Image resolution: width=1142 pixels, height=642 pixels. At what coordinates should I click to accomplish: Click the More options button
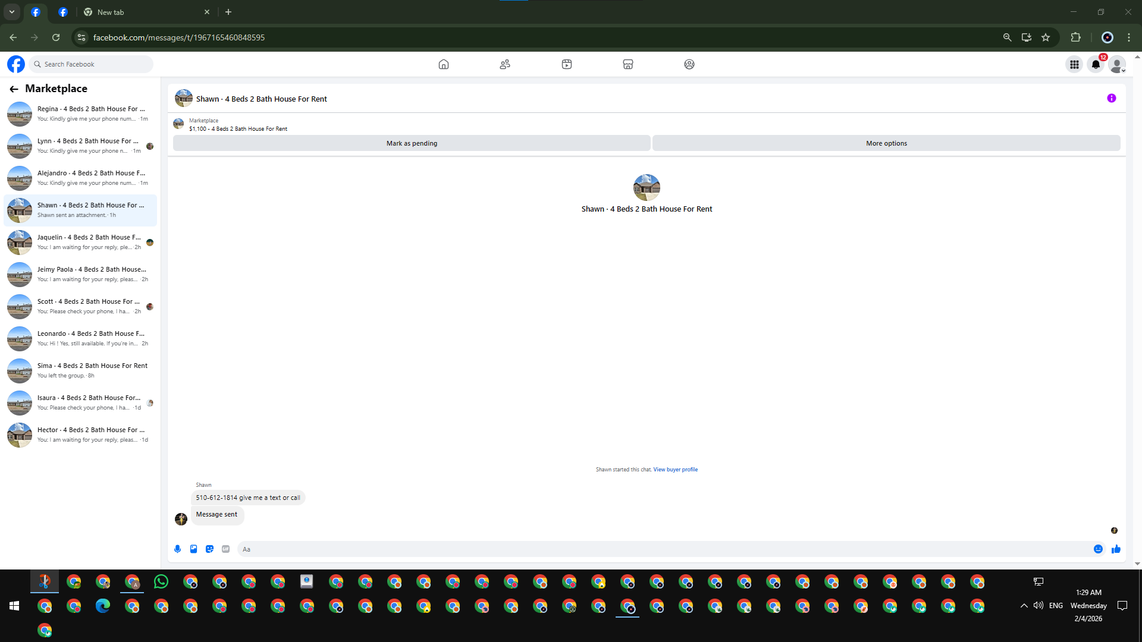click(886, 143)
